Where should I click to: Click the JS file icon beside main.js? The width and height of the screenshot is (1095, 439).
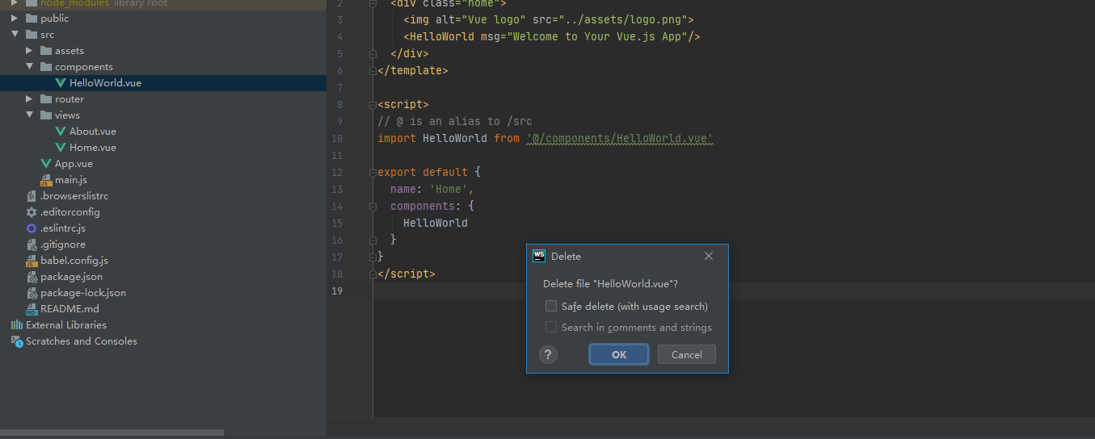coord(46,180)
